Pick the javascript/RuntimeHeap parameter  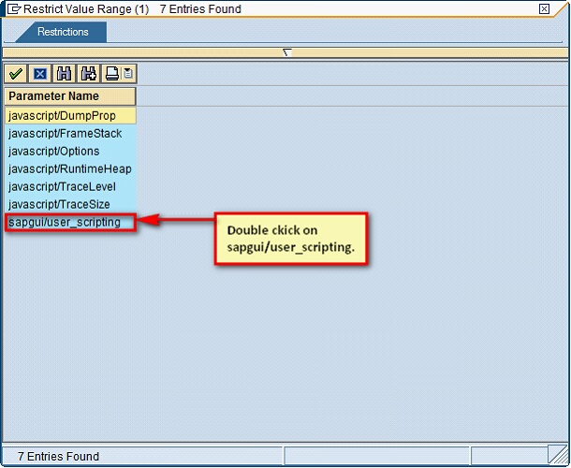pos(70,169)
